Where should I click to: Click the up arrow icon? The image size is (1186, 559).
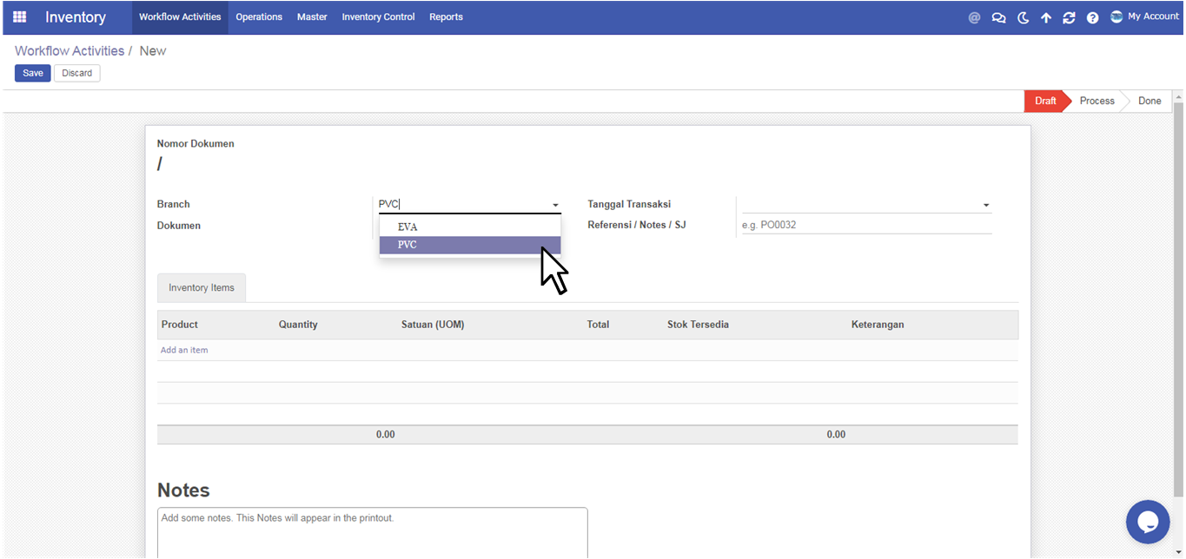[x=1046, y=17]
